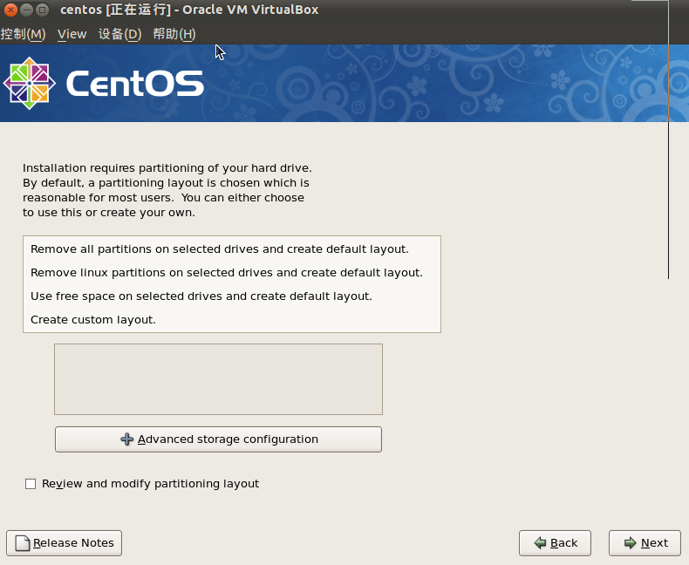The image size is (689, 565).
Task: Go Back to the previous step
Action: click(555, 543)
